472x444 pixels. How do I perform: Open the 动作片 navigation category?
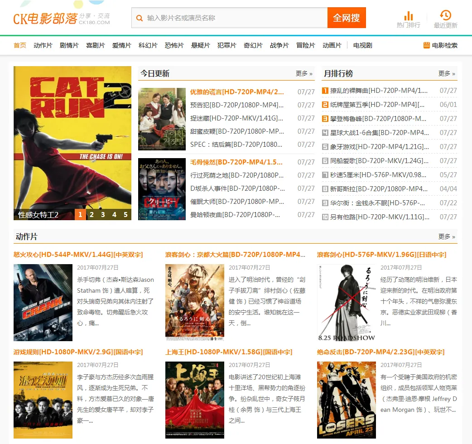pos(43,45)
